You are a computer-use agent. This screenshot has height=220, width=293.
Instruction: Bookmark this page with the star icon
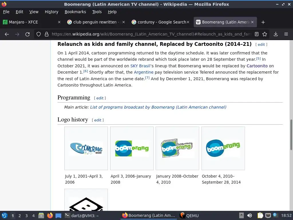point(265,34)
